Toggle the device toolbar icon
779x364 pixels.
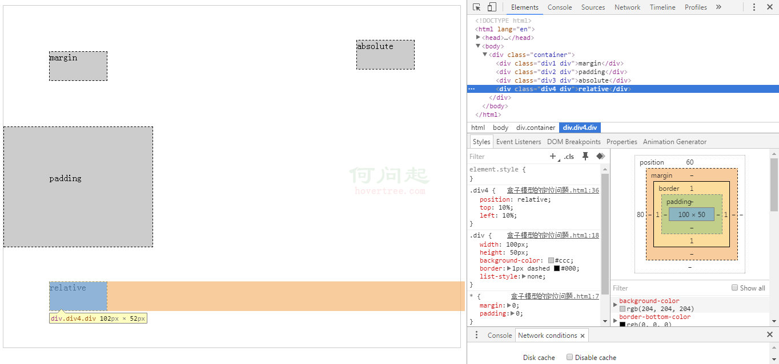point(492,7)
